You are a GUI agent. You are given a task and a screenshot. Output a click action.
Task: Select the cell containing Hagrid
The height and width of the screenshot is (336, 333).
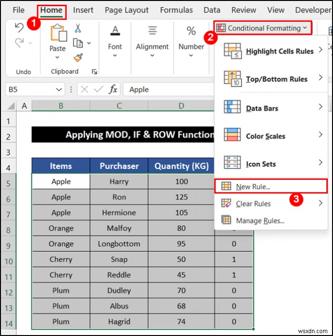pos(119,321)
